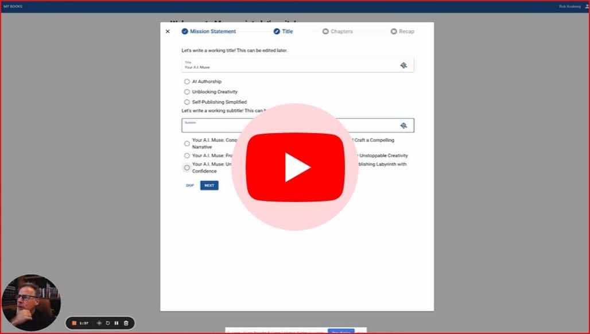590x334 pixels.
Task: Pick the Self-Publishing Simplified radio option
Action: [187, 102]
